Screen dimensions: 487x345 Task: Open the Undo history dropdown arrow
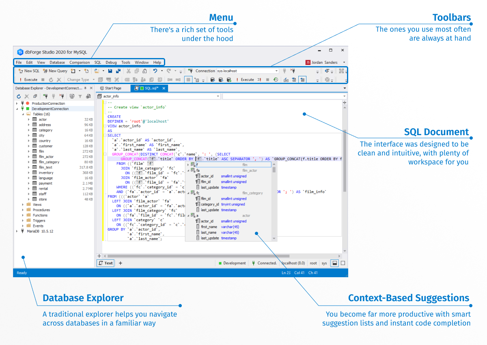pos(162,71)
